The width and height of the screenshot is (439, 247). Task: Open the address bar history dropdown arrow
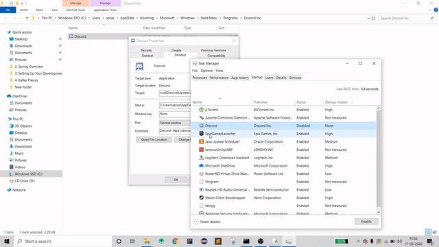tap(368, 19)
